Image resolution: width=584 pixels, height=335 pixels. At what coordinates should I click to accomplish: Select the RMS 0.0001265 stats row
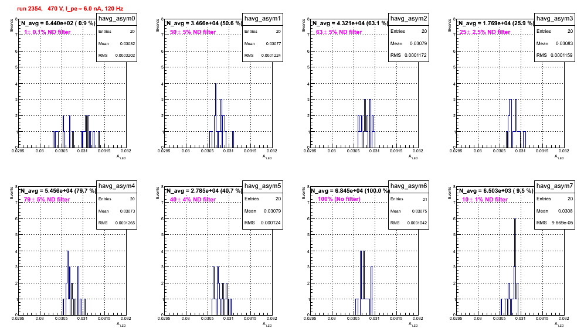point(117,223)
